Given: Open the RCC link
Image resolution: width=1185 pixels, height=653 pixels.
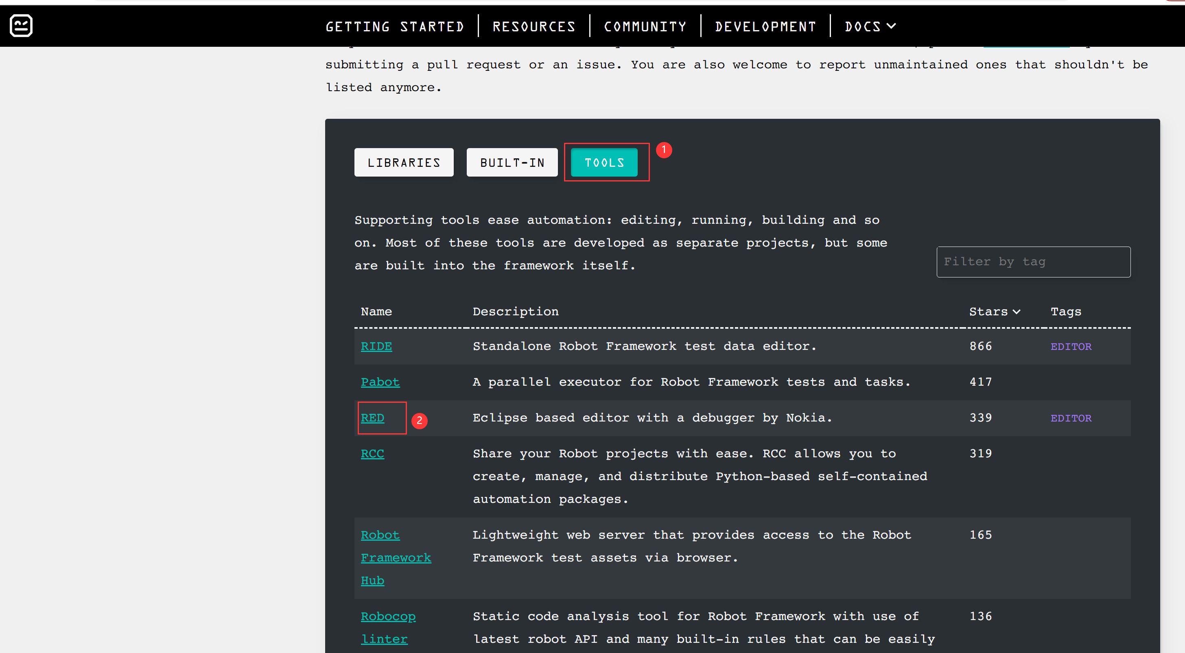Looking at the screenshot, I should [372, 454].
